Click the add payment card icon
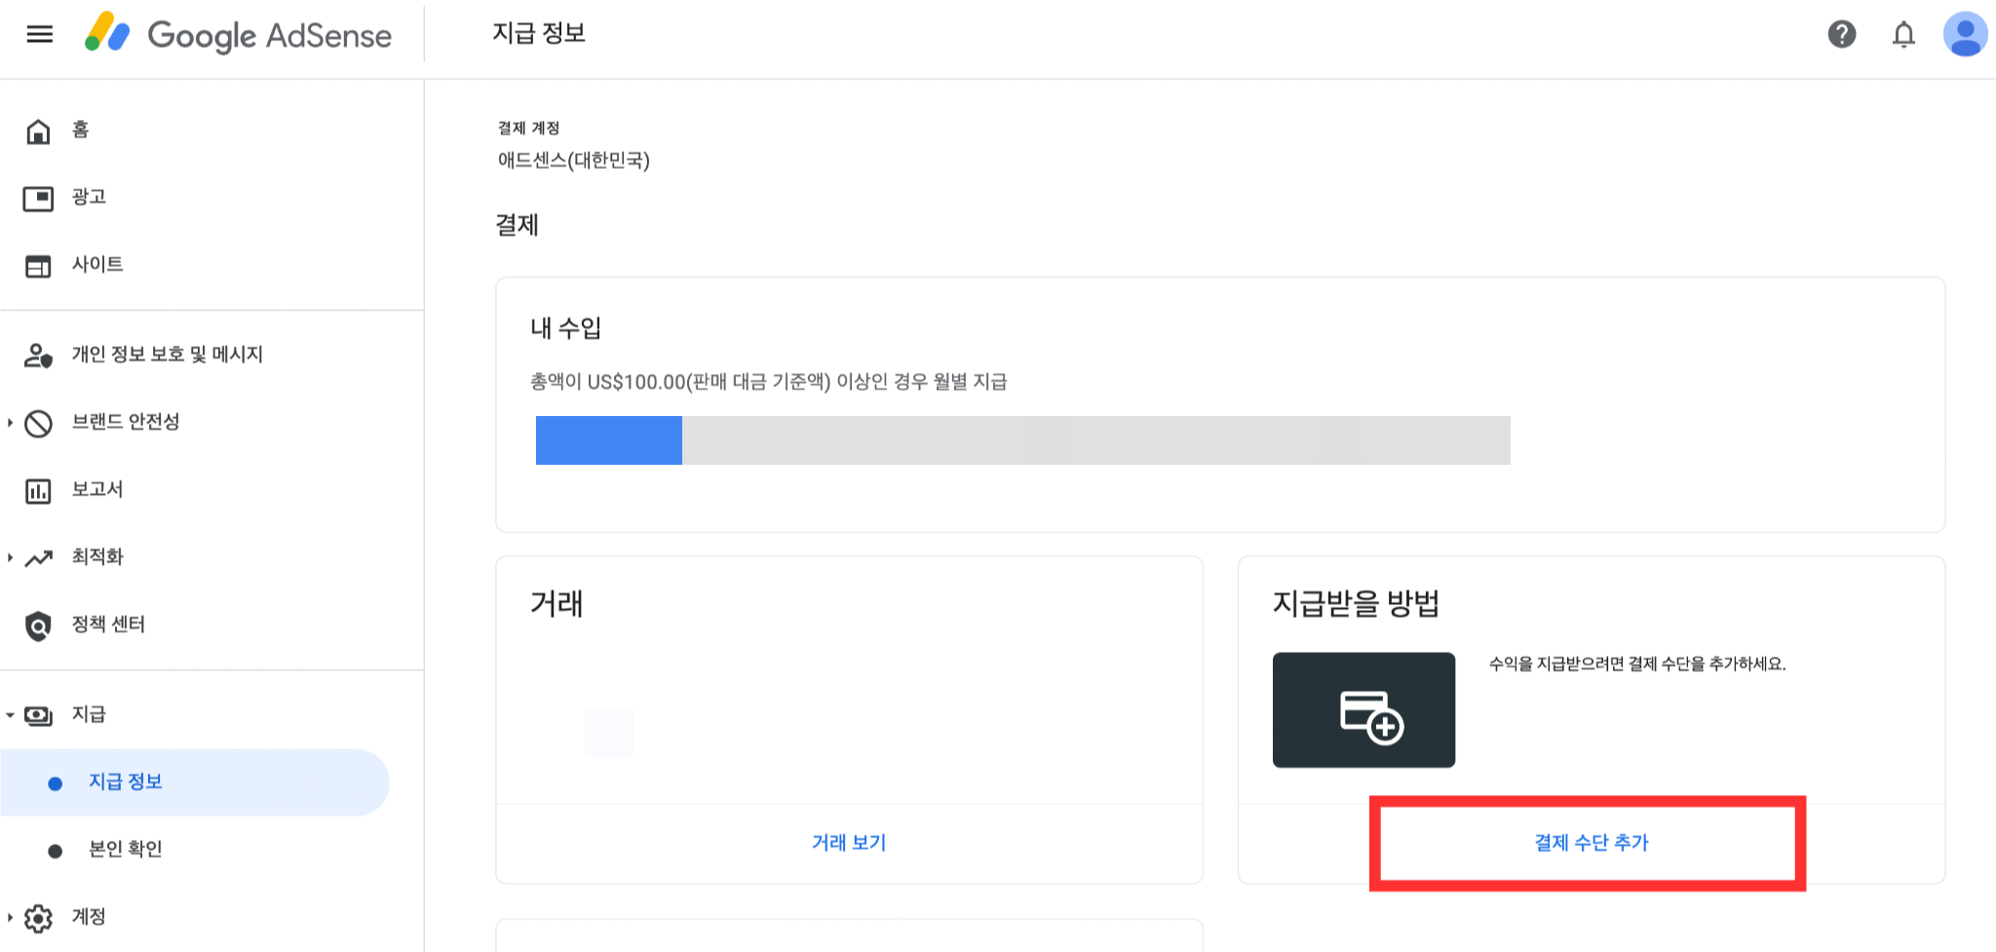The image size is (1996, 952). click(1363, 710)
